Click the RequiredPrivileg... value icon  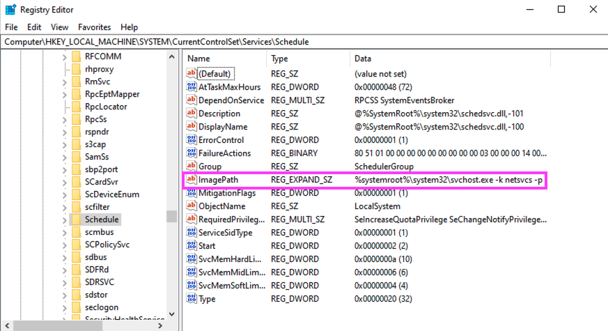[x=191, y=220]
